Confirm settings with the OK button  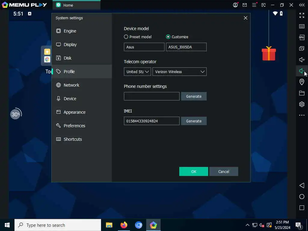point(194,171)
